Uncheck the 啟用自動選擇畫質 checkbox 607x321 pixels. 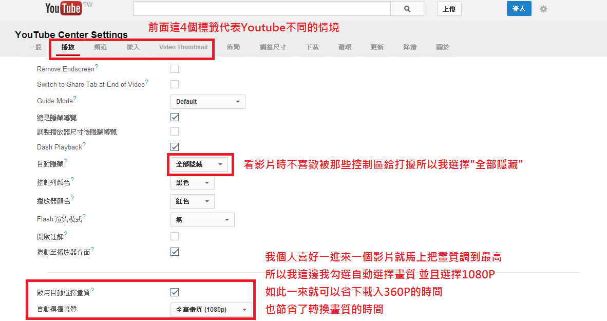174,291
